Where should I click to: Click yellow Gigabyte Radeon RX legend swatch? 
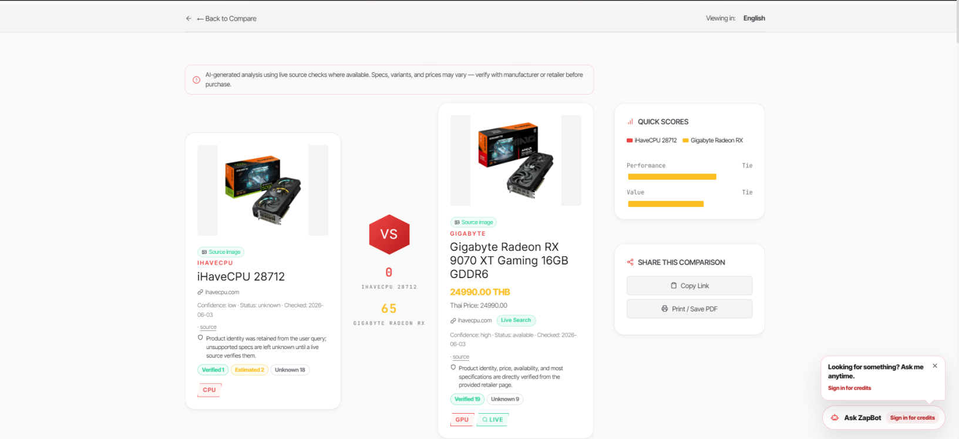click(685, 140)
